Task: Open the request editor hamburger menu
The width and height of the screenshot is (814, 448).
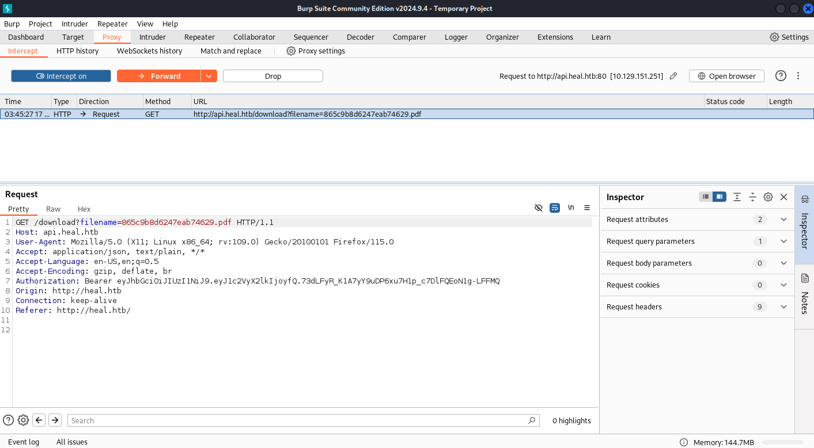Action: coord(587,208)
